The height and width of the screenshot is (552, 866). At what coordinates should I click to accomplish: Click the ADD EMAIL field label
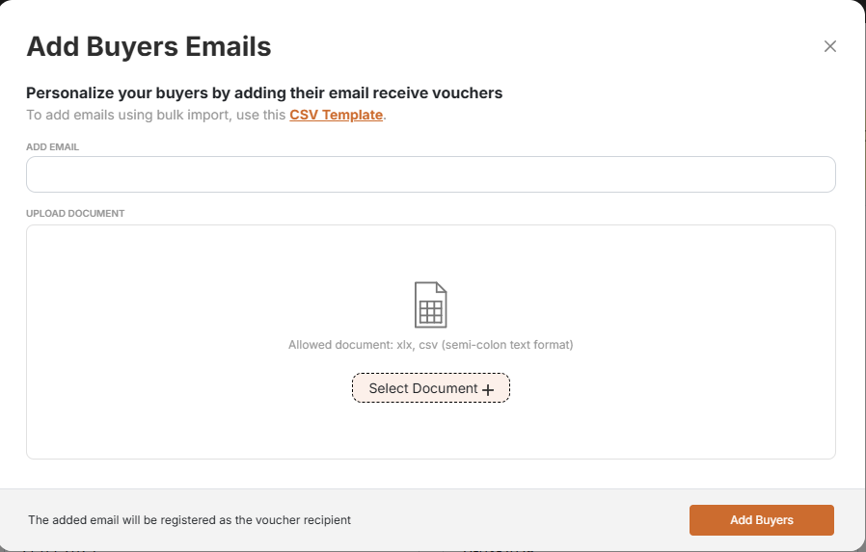click(53, 147)
